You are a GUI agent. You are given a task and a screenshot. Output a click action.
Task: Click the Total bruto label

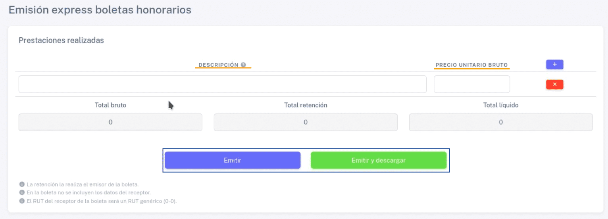110,105
